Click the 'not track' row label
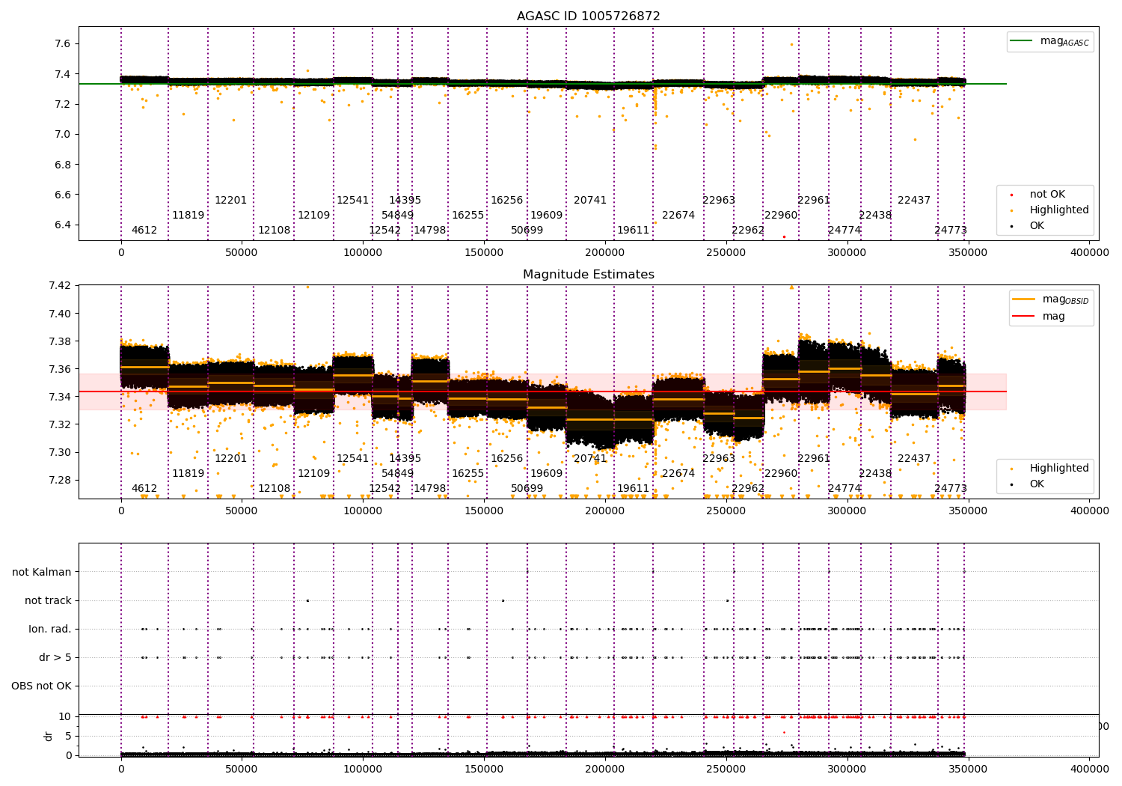 click(48, 600)
